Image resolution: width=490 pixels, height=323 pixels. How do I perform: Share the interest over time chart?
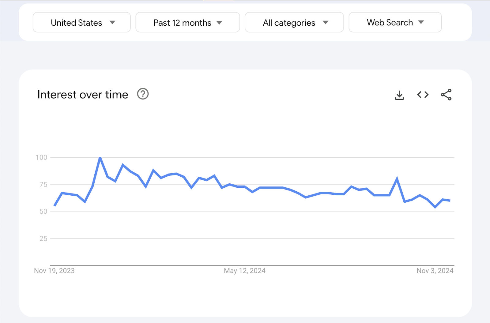pos(446,95)
